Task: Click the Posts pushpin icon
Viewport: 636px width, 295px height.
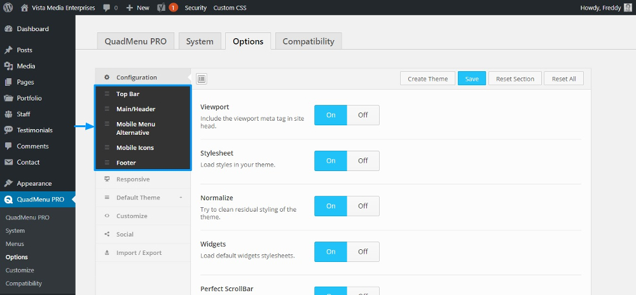Action: coord(8,50)
